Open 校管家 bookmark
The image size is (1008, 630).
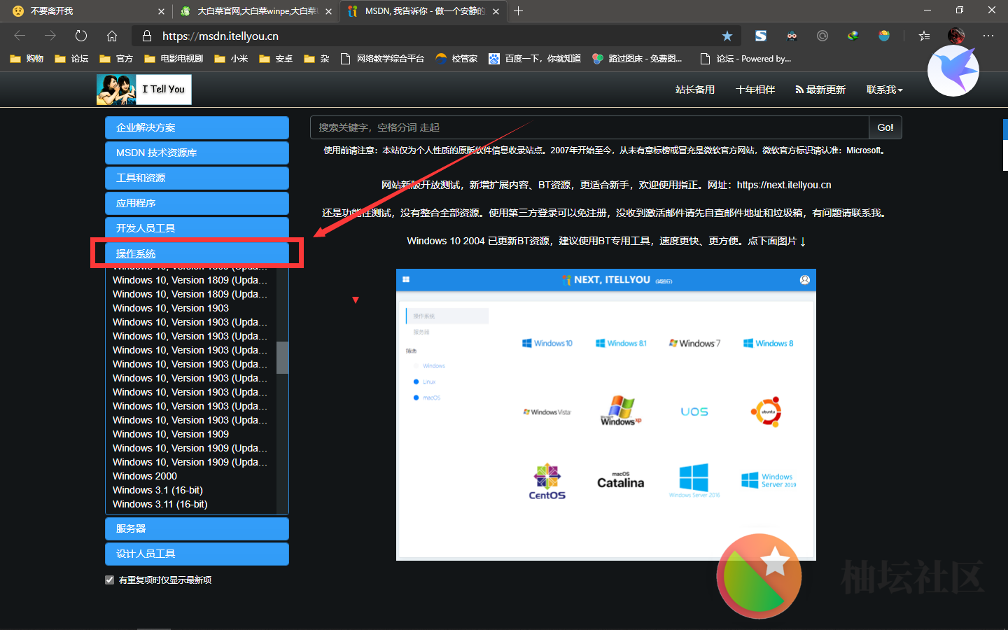tap(456, 59)
